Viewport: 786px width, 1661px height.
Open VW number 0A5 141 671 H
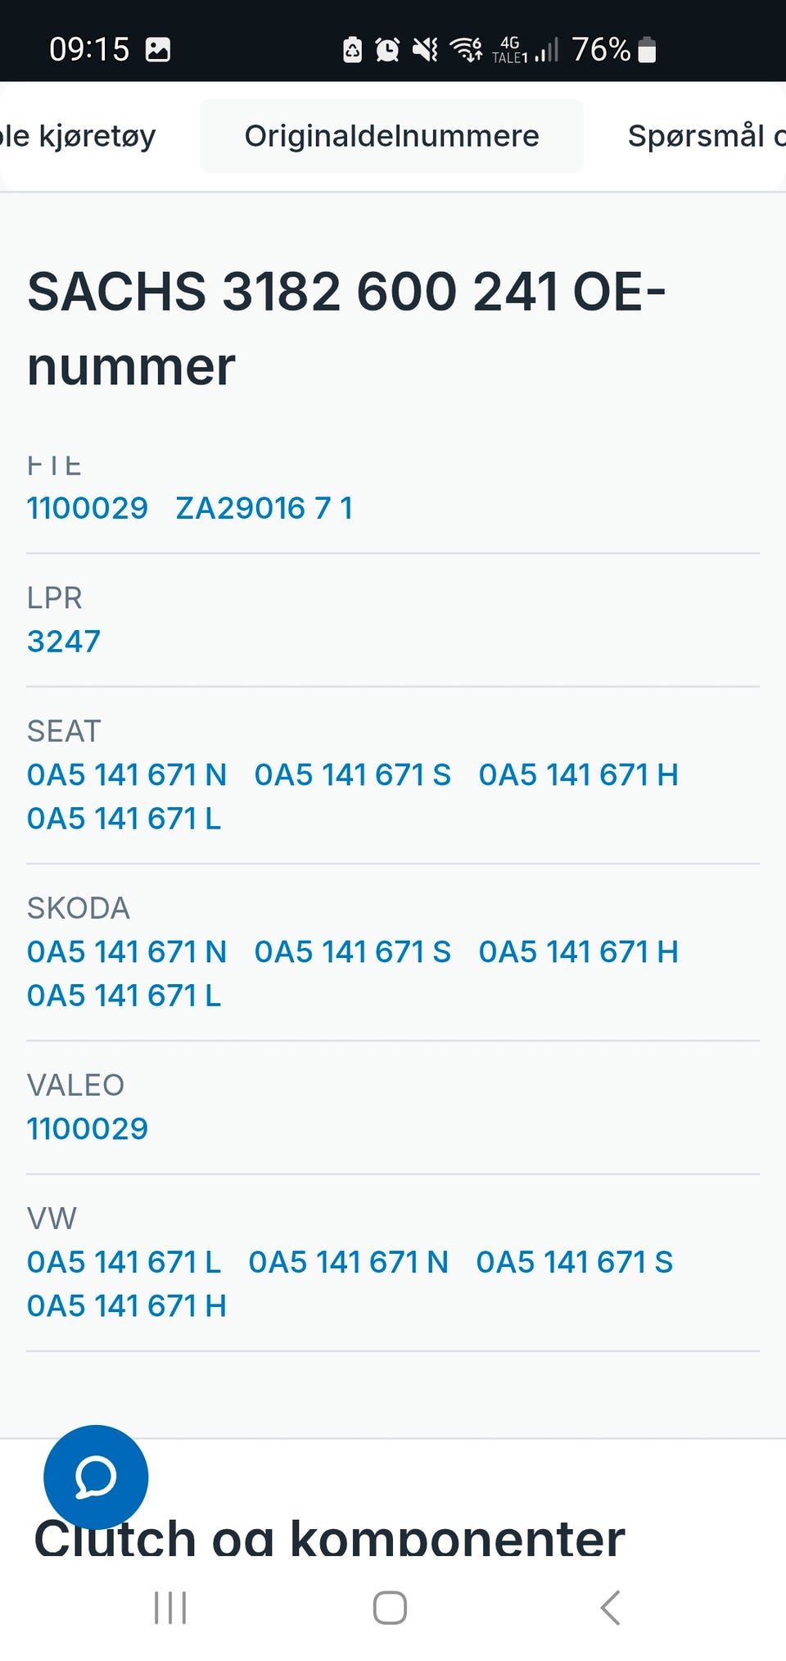click(x=126, y=1305)
